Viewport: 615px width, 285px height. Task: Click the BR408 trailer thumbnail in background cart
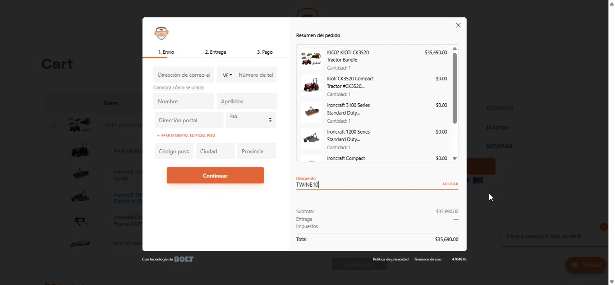point(80,244)
